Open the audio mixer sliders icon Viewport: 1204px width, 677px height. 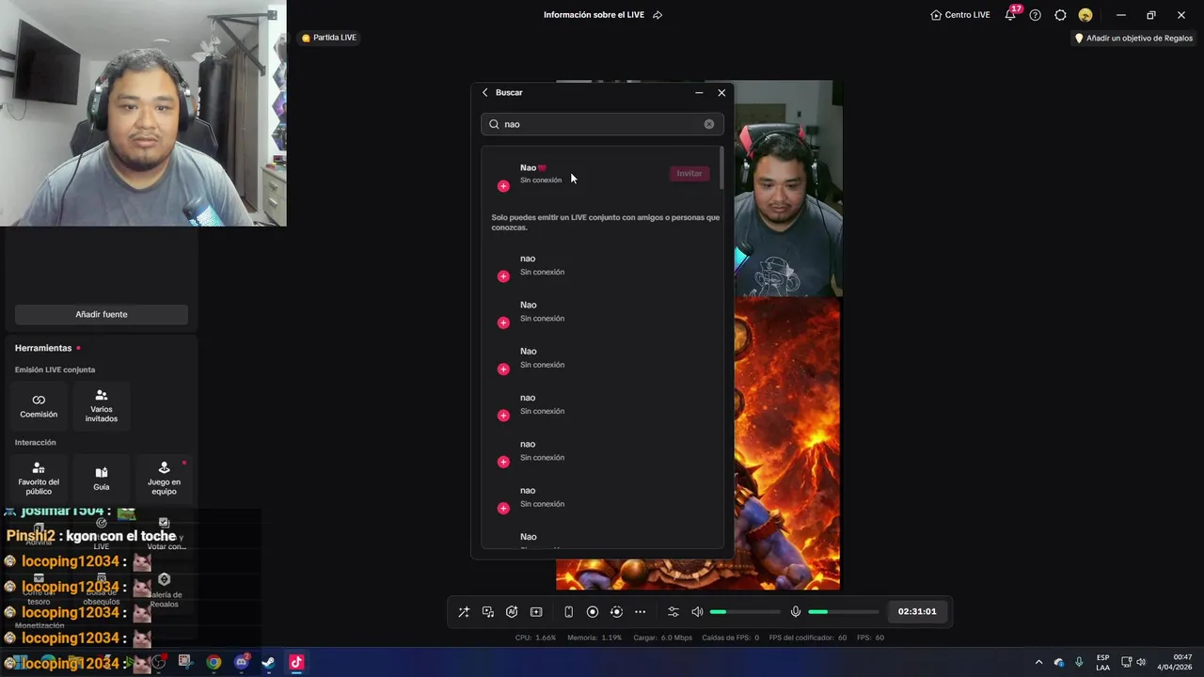click(673, 612)
